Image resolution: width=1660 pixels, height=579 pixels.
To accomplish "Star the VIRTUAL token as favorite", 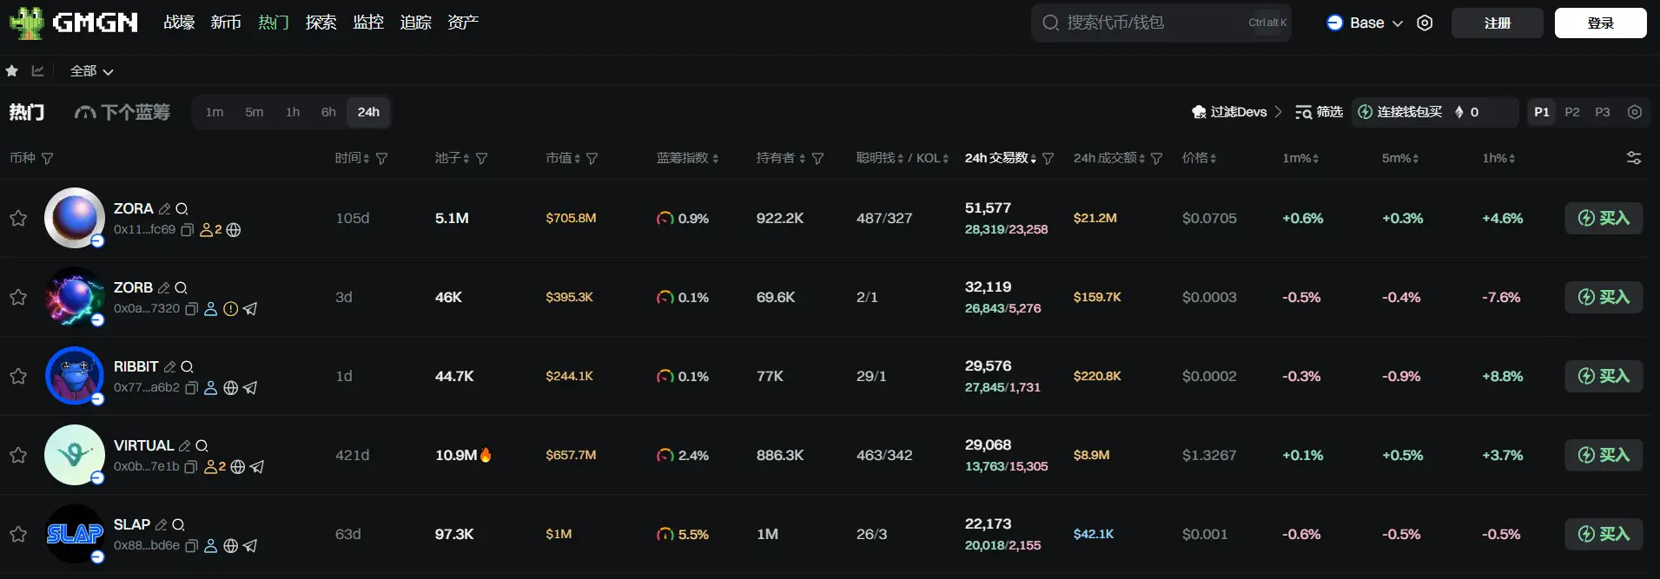I will click(x=18, y=455).
